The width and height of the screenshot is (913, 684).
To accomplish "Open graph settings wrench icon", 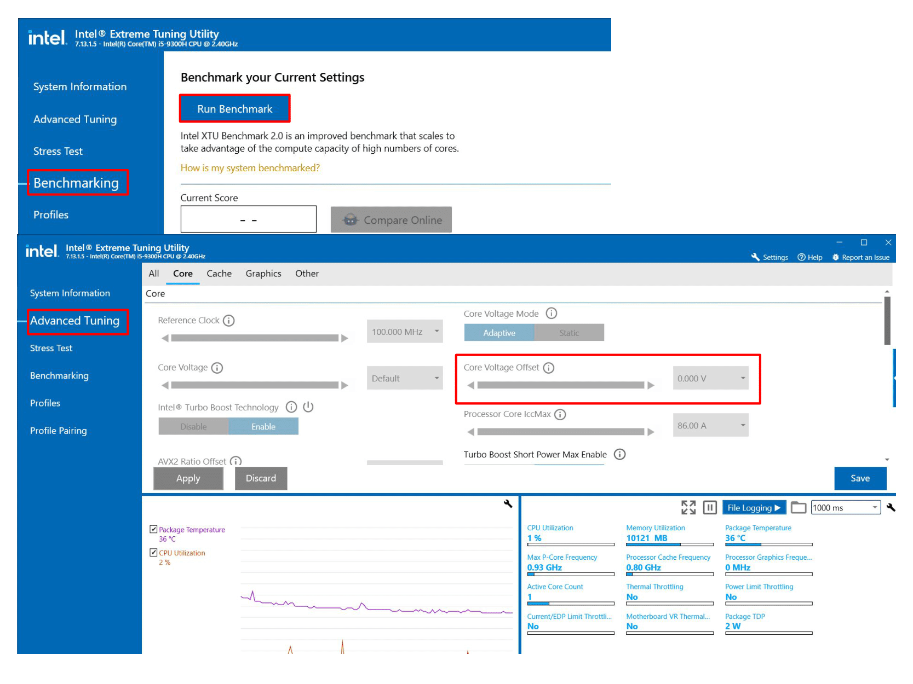I will tap(508, 503).
